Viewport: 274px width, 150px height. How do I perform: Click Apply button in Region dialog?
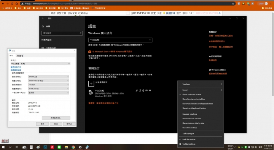tap(69, 124)
